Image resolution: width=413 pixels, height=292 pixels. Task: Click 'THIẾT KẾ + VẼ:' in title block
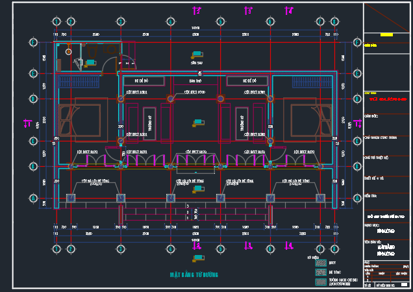pos(374,178)
